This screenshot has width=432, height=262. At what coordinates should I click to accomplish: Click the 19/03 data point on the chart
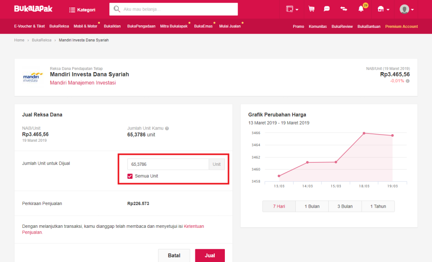(x=392, y=135)
